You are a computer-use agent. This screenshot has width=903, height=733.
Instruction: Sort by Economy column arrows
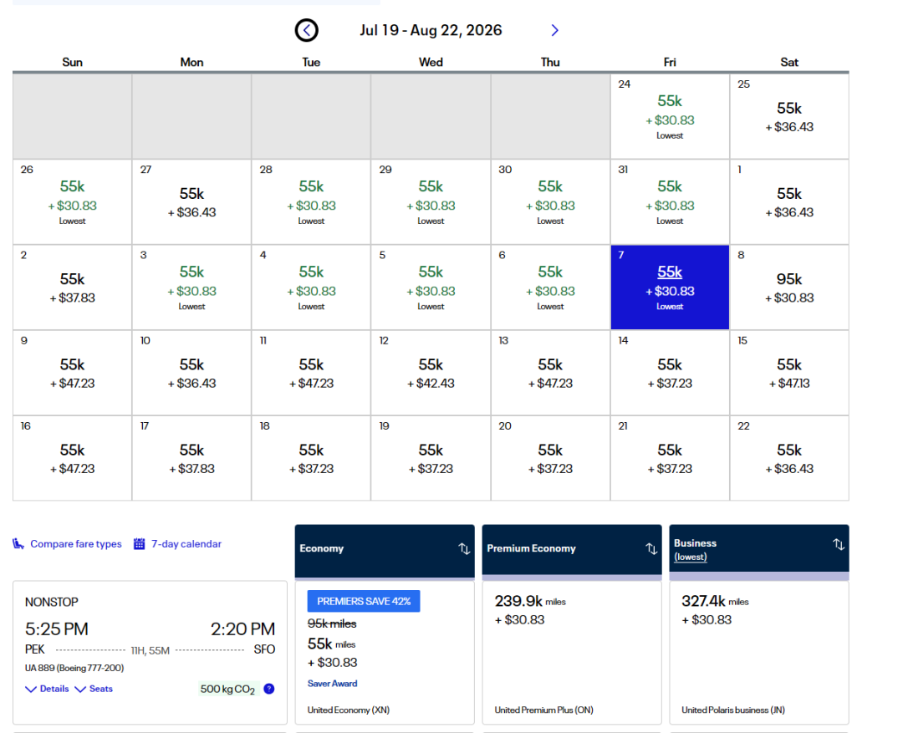(464, 549)
